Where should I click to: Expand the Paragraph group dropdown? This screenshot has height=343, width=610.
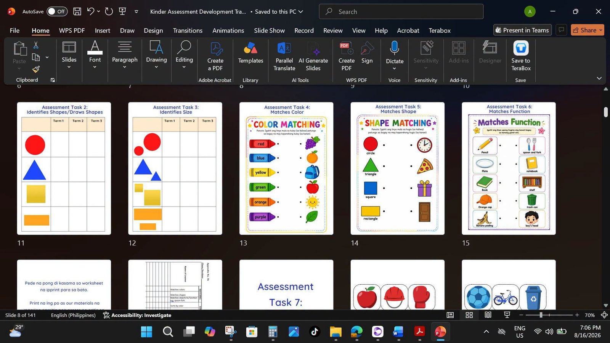pos(125,67)
